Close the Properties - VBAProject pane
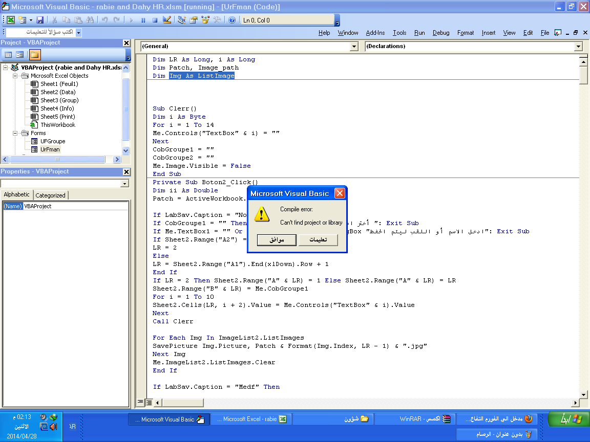This screenshot has width=590, height=442. click(127, 172)
